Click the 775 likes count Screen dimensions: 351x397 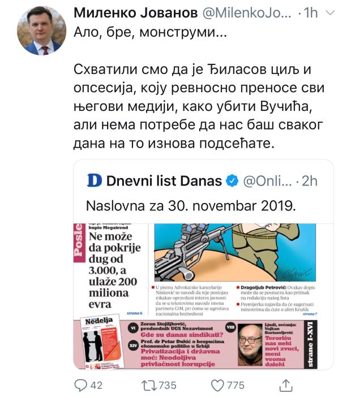236,385
